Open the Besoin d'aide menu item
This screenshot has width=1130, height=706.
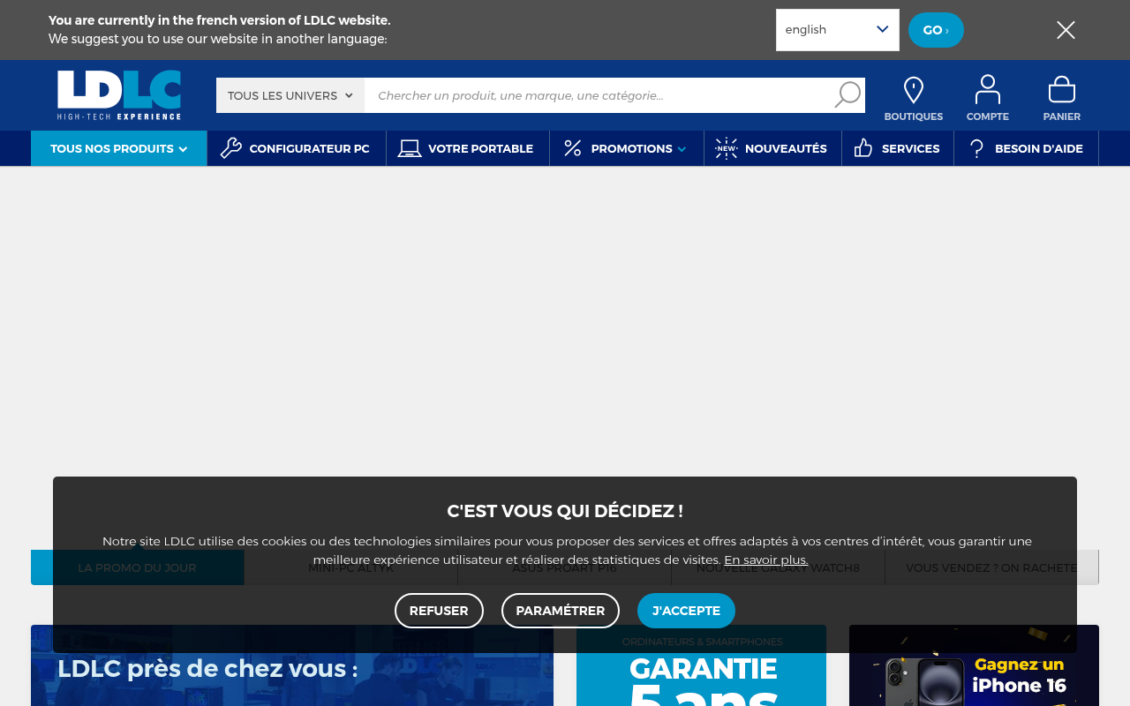1027,148
